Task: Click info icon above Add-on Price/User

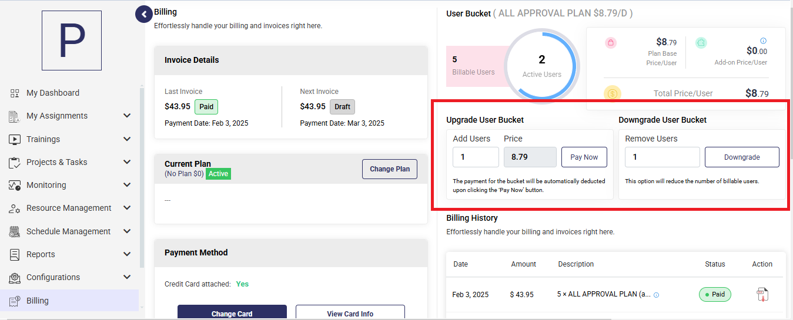Action: click(763, 41)
